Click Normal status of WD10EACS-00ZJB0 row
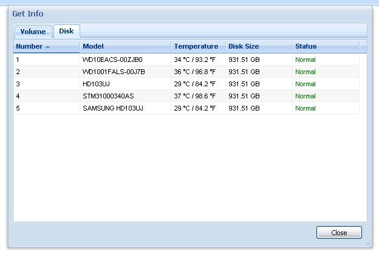Image resolution: width=379 pixels, height=254 pixels. [x=306, y=60]
